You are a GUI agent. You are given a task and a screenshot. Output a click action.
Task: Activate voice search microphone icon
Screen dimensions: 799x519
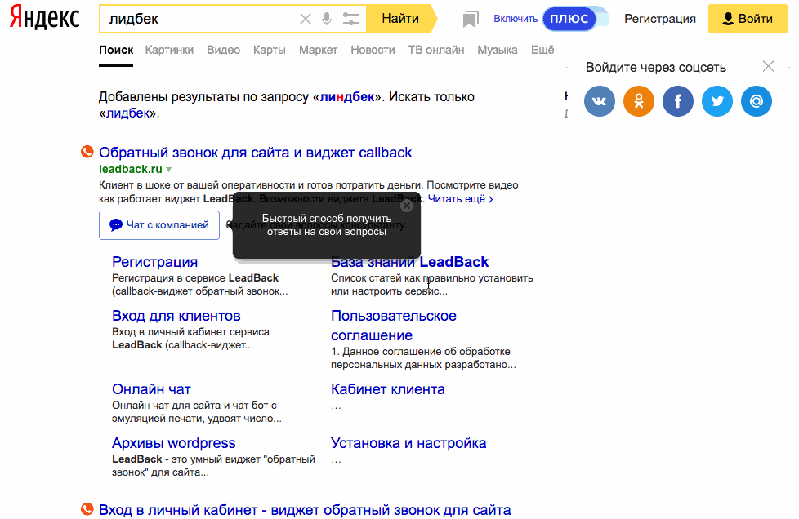tap(327, 19)
